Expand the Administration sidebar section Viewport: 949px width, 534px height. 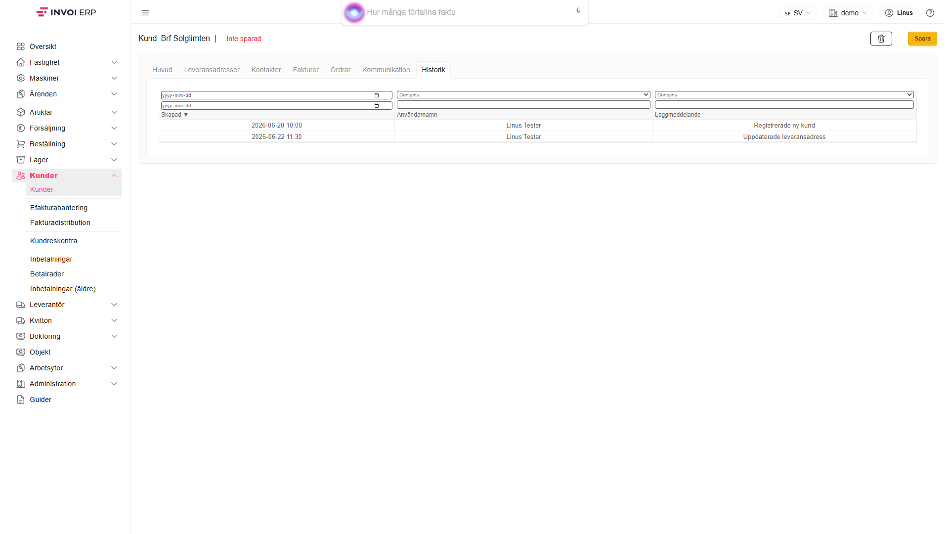pyautogui.click(x=114, y=384)
